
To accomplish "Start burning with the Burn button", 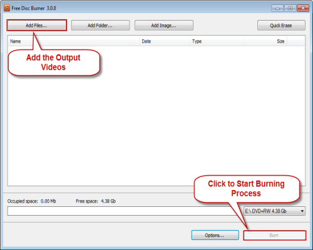I will [x=275, y=235].
